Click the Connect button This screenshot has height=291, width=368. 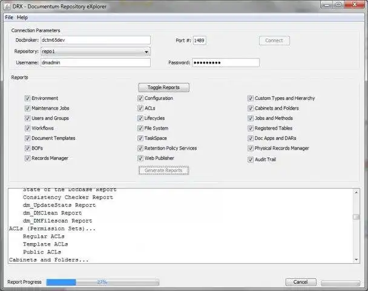(x=274, y=41)
